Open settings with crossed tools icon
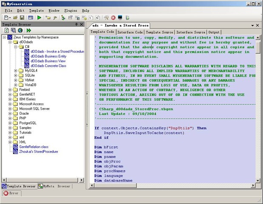The width and height of the screenshot is (263, 204). 106,17
